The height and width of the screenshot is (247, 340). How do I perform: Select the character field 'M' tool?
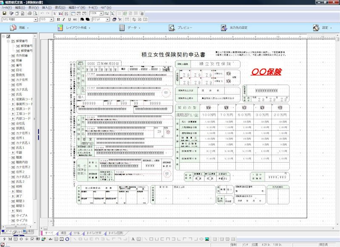10,239
